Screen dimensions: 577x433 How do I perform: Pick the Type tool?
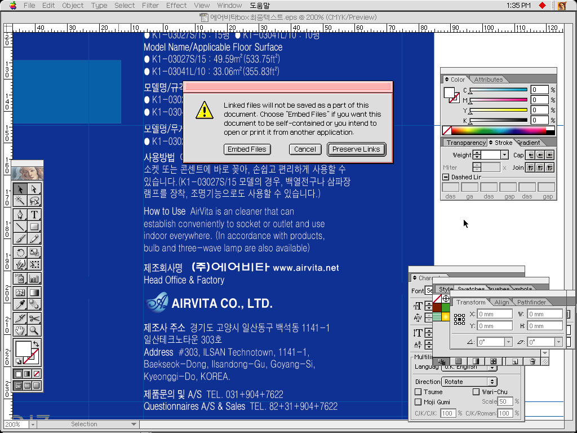pyautogui.click(x=34, y=215)
